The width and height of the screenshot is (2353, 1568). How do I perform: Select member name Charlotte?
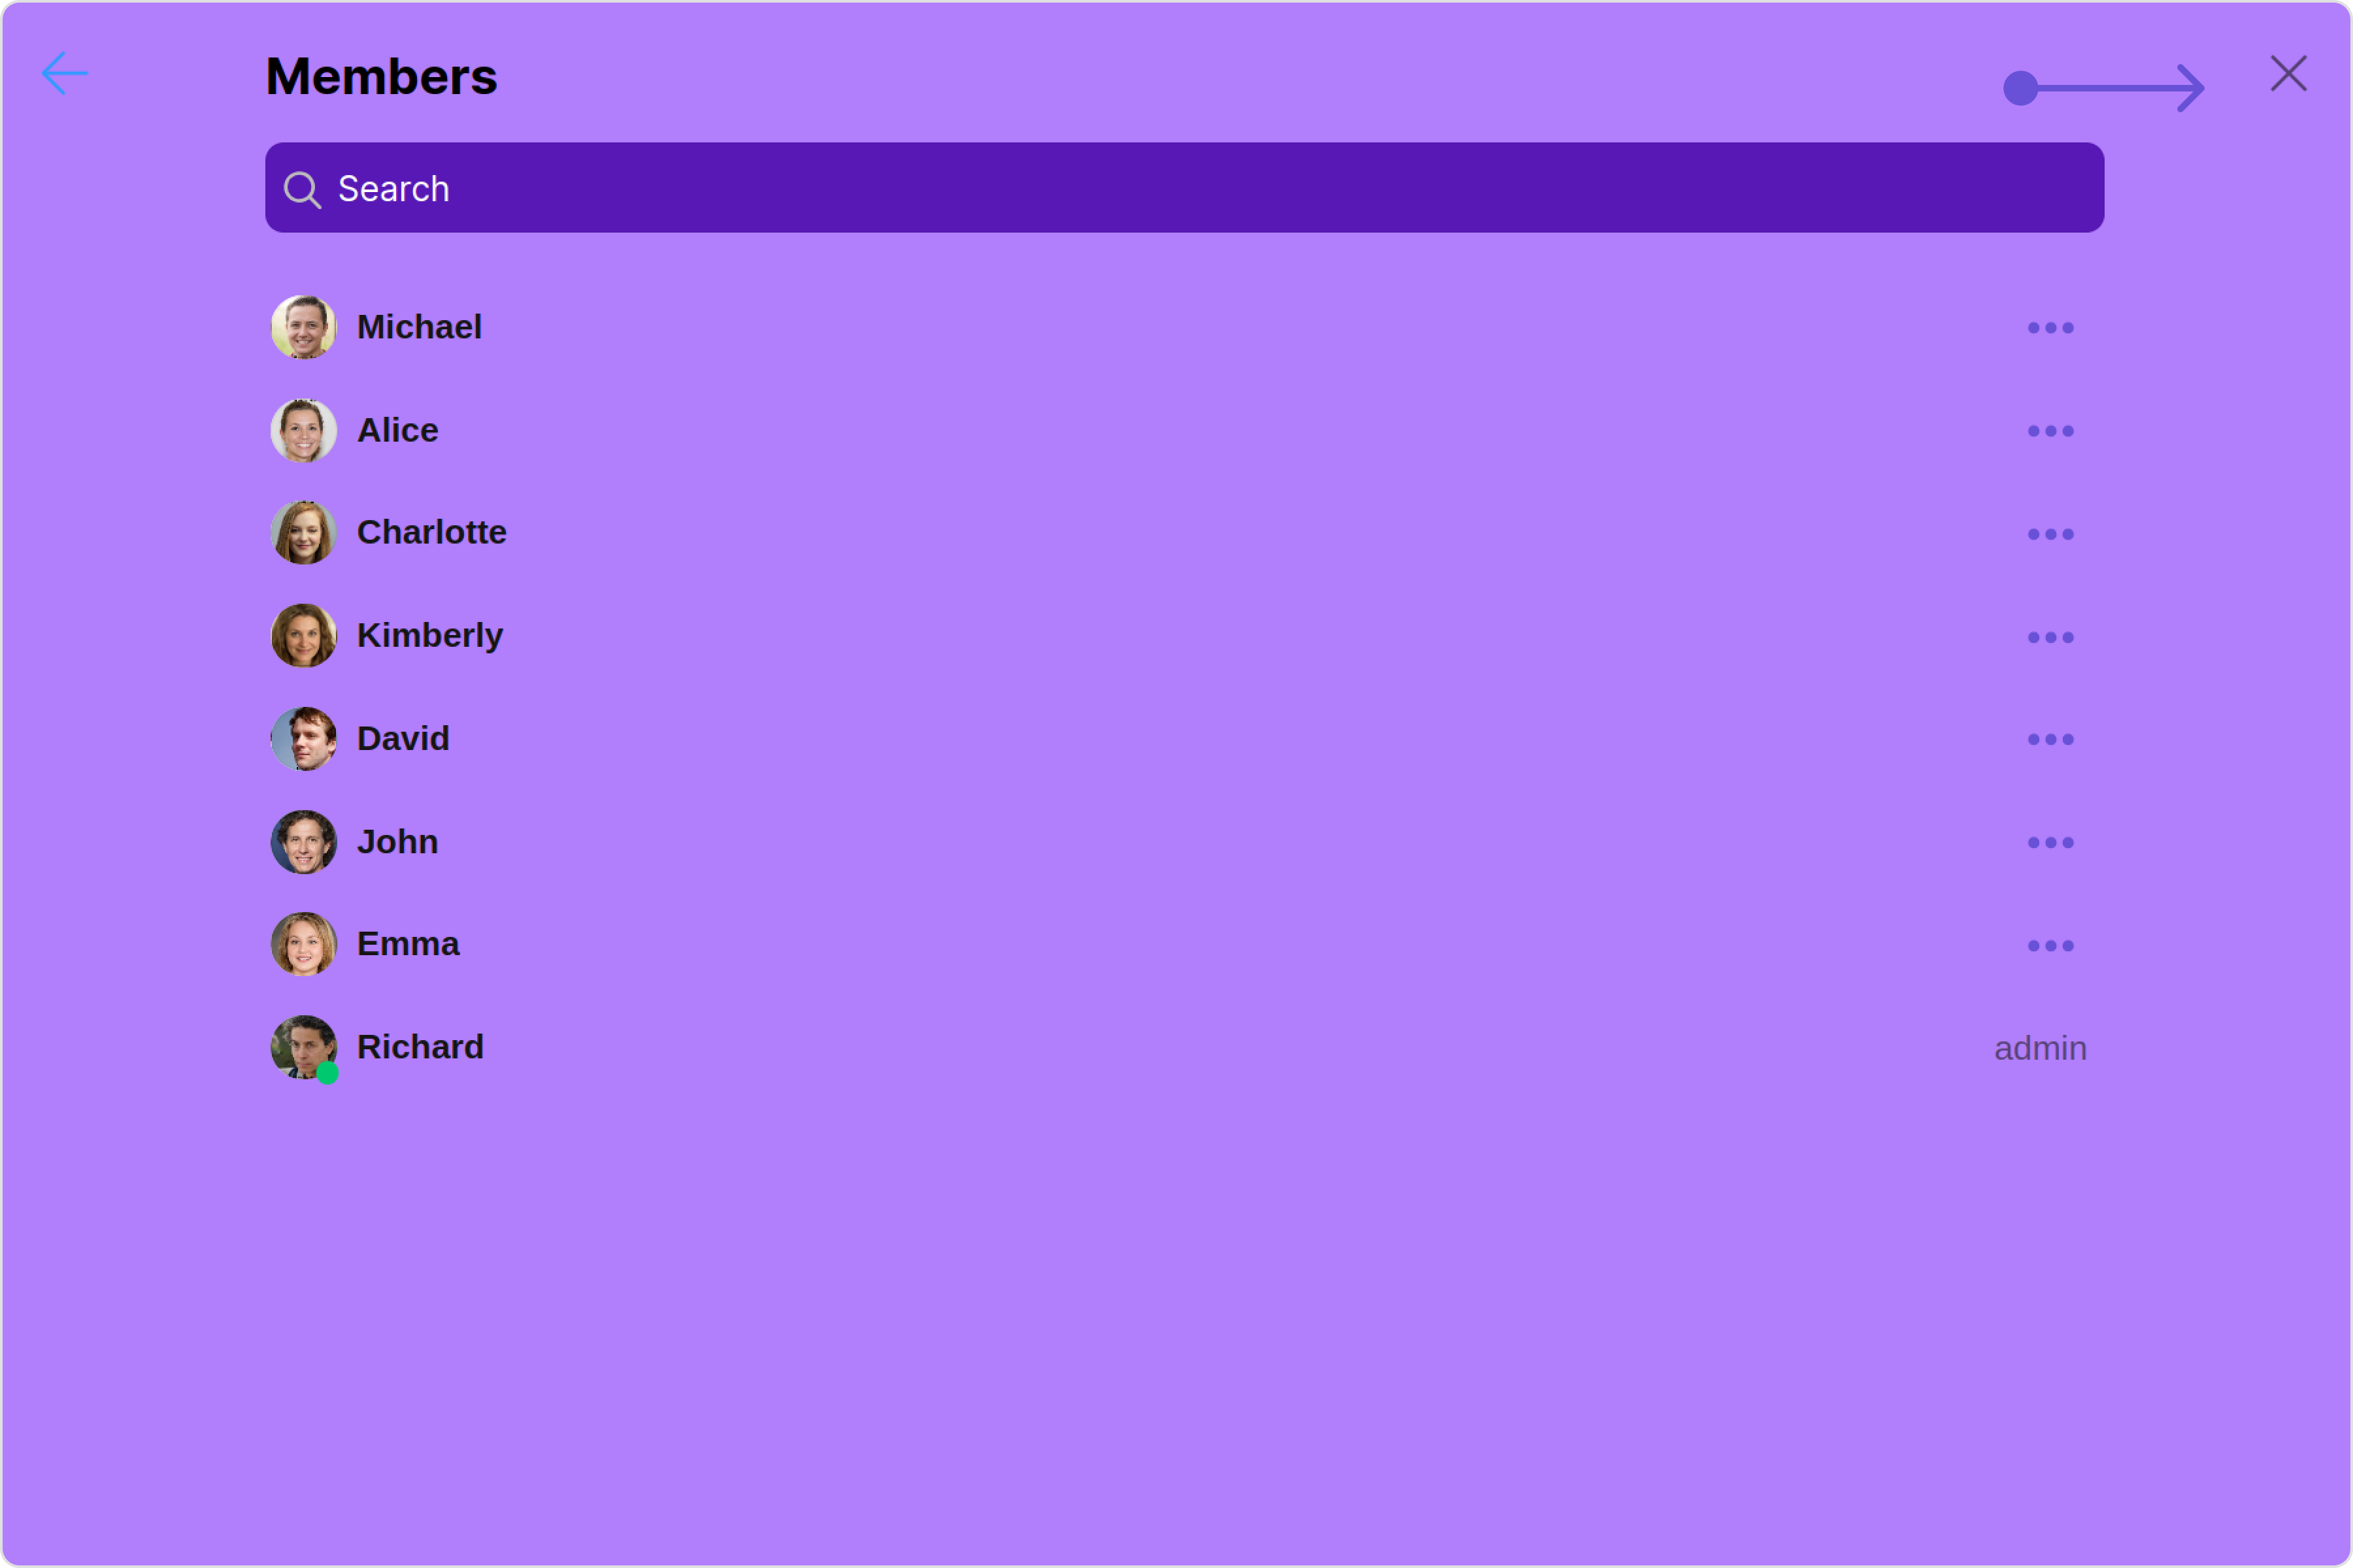(x=431, y=532)
